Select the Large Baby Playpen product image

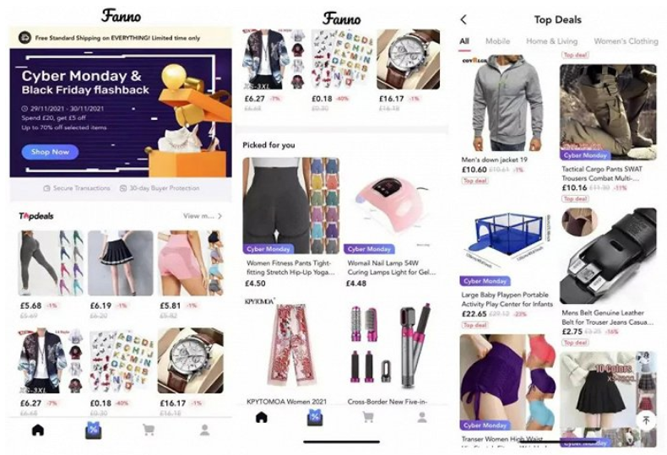507,242
